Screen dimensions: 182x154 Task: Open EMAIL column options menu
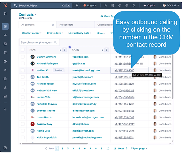(x=107, y=50)
